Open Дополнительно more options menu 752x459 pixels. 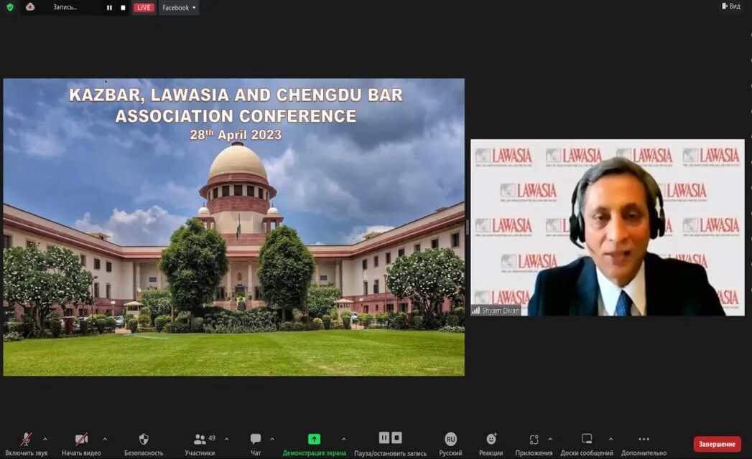(644, 444)
